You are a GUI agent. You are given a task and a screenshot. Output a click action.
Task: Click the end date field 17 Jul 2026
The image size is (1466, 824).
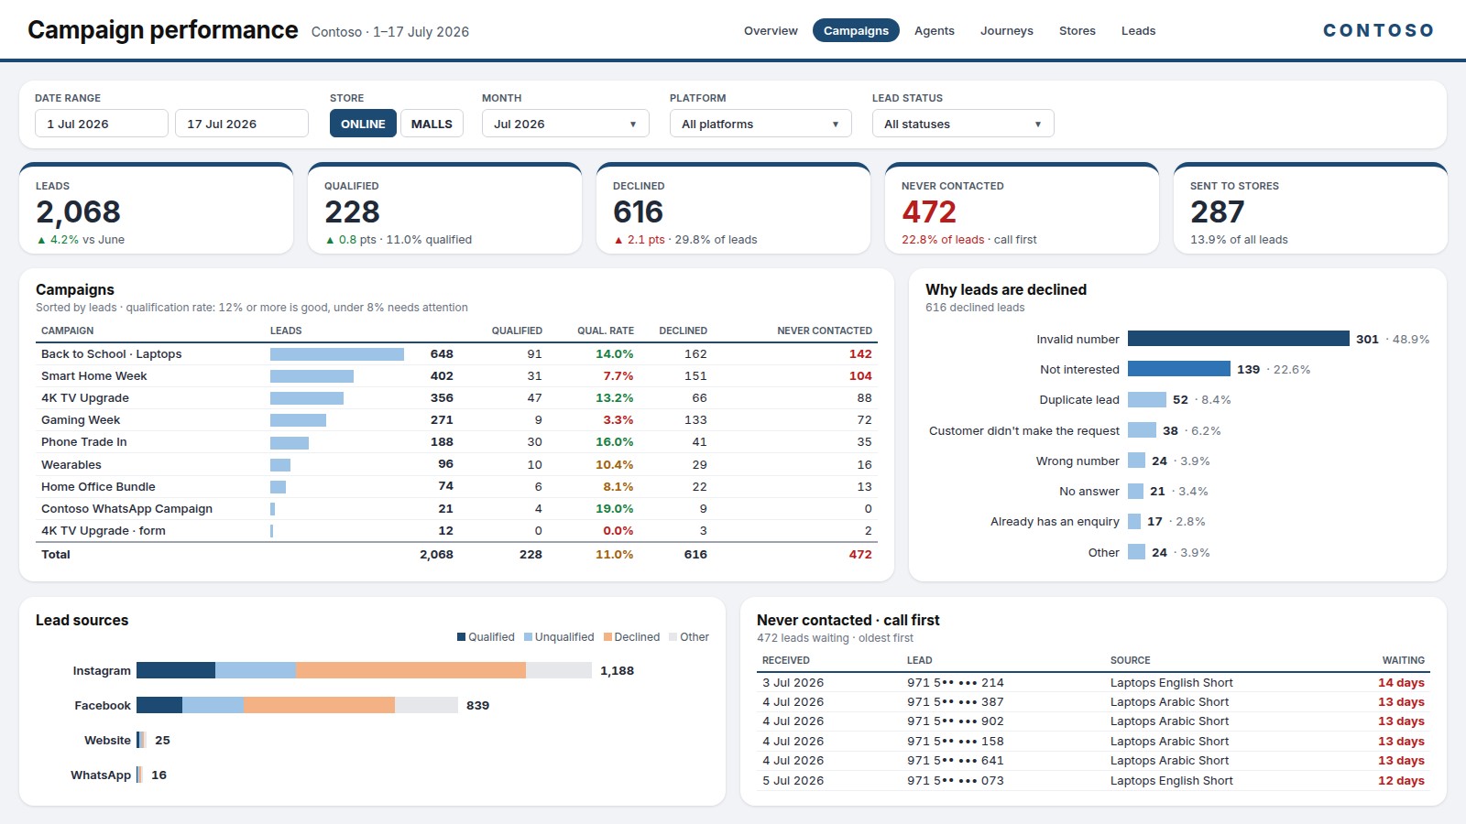tap(242, 124)
